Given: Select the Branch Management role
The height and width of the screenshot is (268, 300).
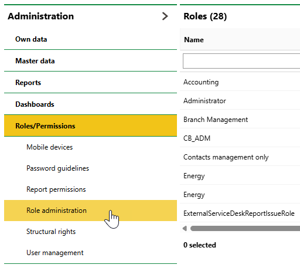Looking at the screenshot, I should [x=240, y=120].
